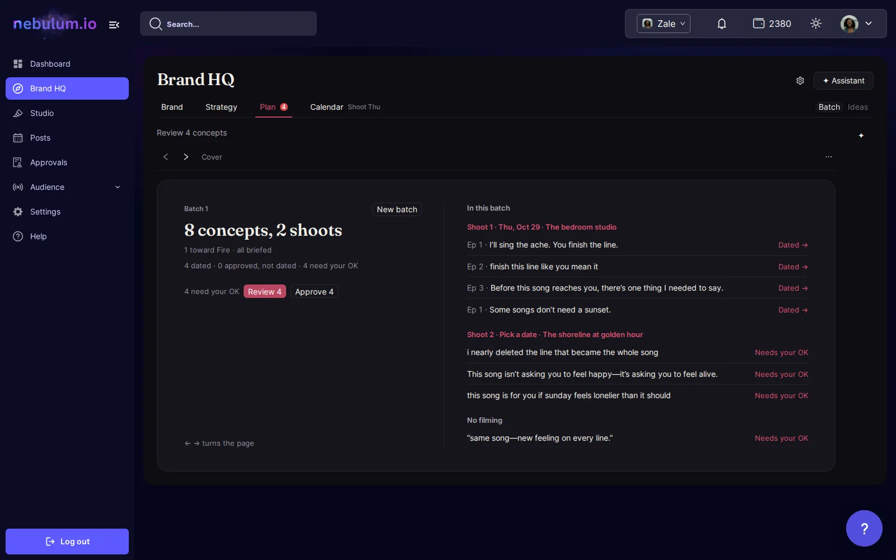Toggle light/dark theme sun icon

click(x=816, y=24)
